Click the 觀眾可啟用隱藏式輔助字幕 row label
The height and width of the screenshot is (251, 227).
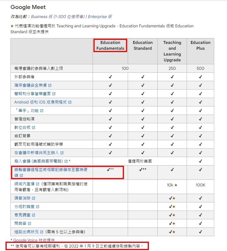39,144
